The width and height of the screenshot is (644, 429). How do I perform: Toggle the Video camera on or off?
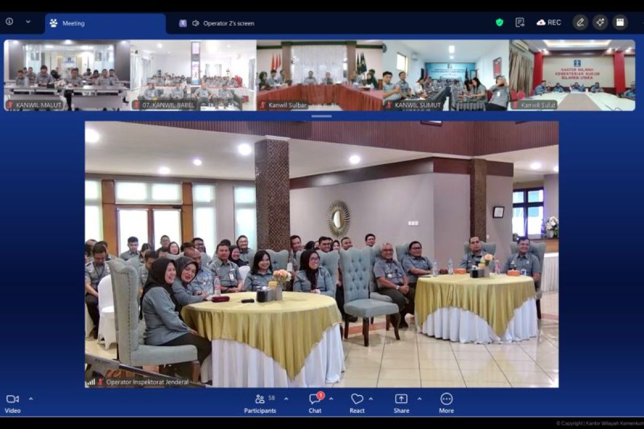click(12, 403)
